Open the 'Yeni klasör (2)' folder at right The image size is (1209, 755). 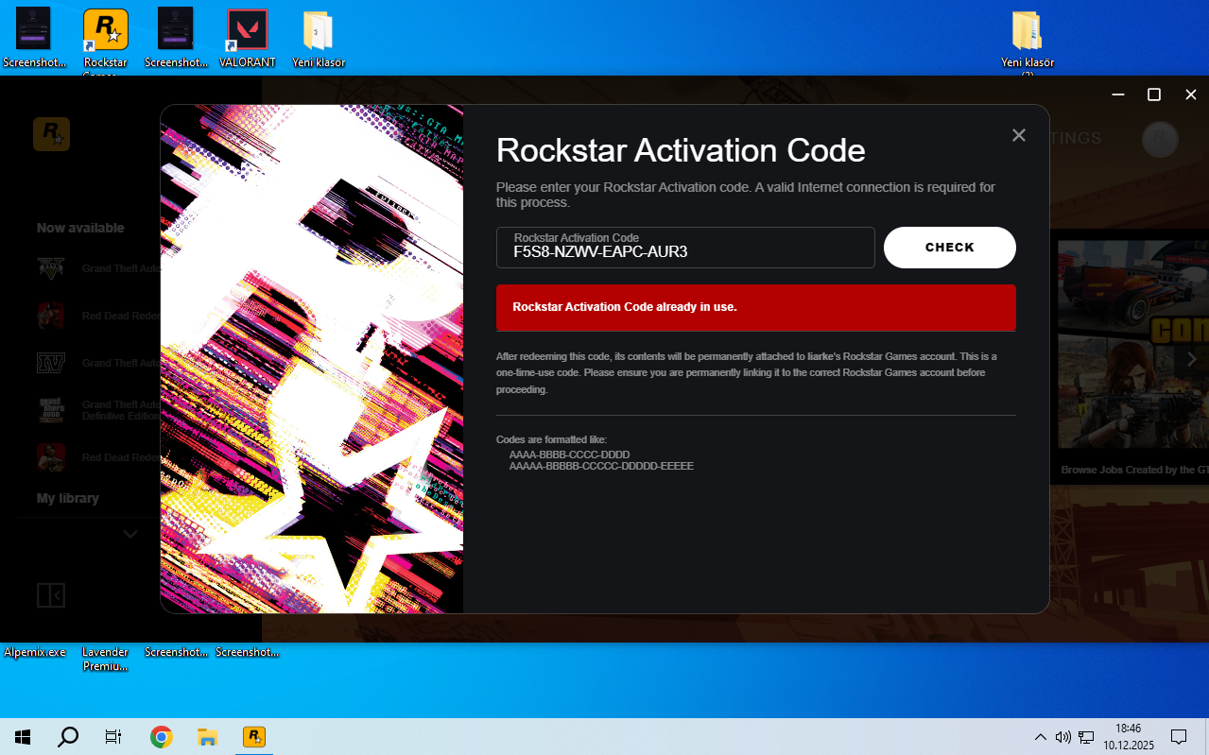[x=1028, y=42]
